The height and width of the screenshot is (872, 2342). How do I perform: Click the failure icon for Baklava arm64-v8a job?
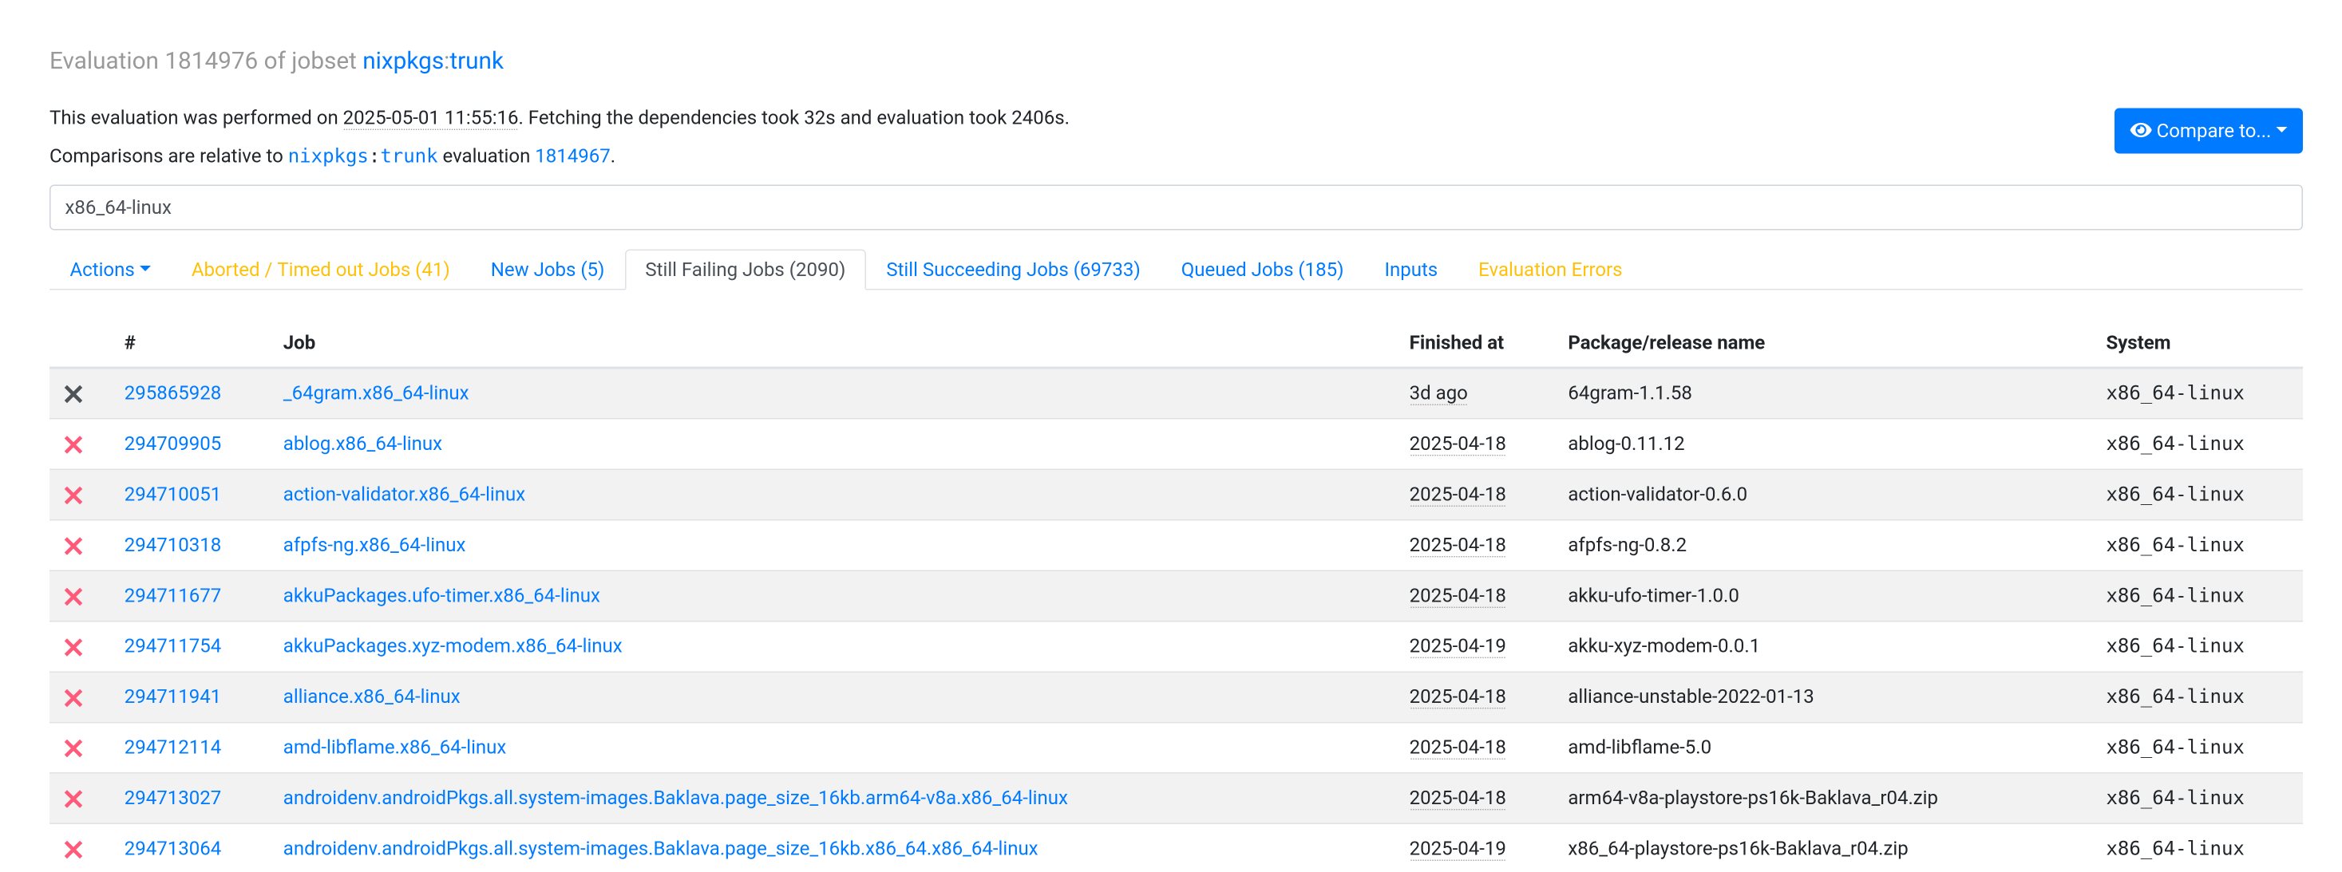pos(73,799)
